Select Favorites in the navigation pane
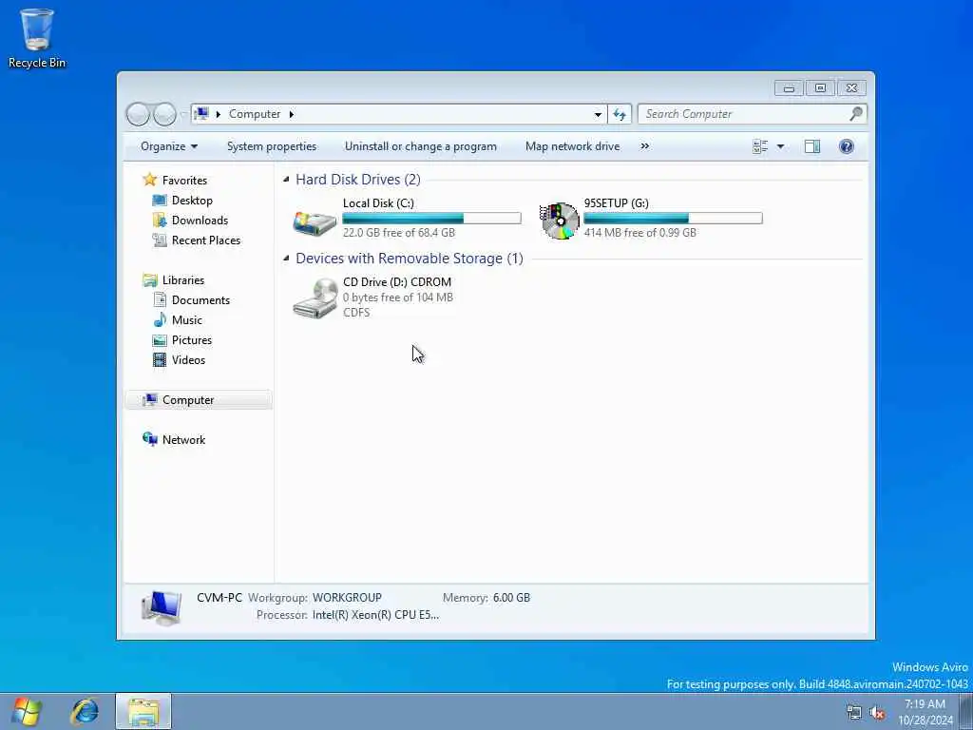This screenshot has width=973, height=730. click(184, 180)
